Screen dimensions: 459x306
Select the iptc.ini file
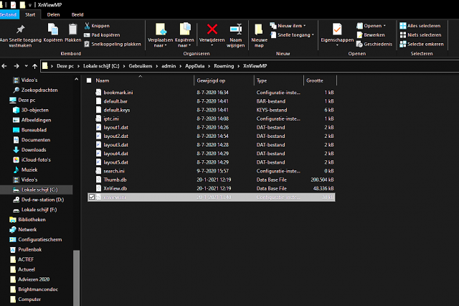point(211,119)
